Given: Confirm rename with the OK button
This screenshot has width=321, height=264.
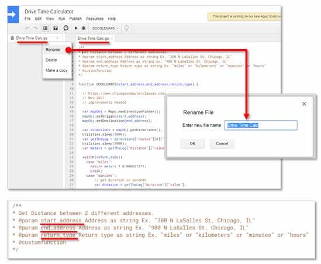Looking at the screenshot, I should (192, 143).
